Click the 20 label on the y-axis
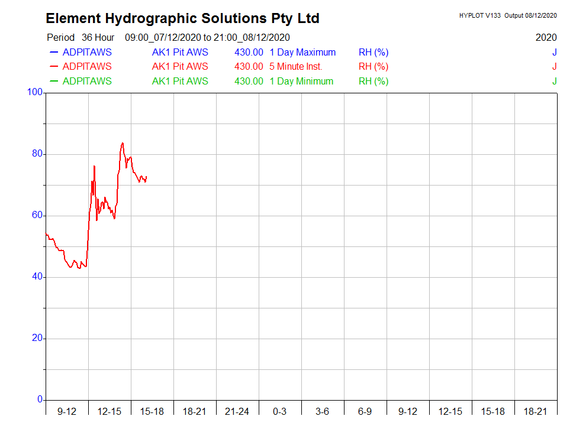 [37, 338]
